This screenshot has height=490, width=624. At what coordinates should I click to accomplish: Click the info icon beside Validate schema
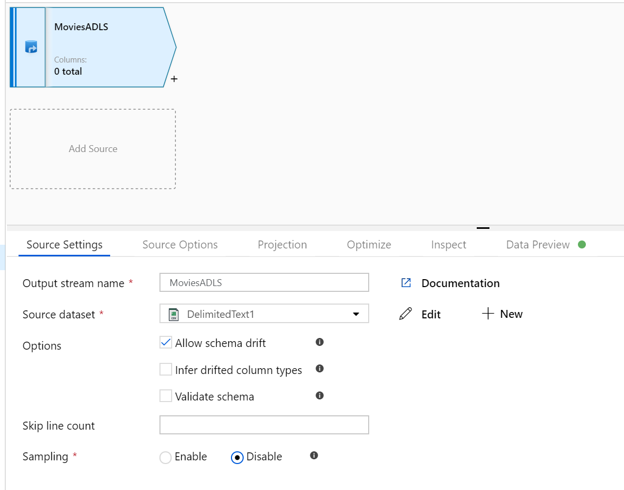pyautogui.click(x=319, y=396)
